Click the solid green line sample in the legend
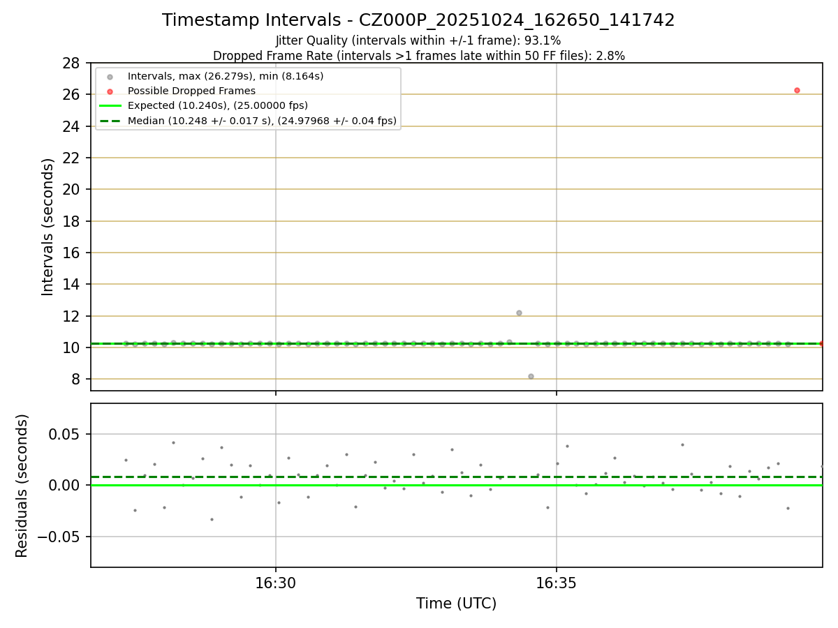Image resolution: width=838 pixels, height=628 pixels. pos(110,106)
